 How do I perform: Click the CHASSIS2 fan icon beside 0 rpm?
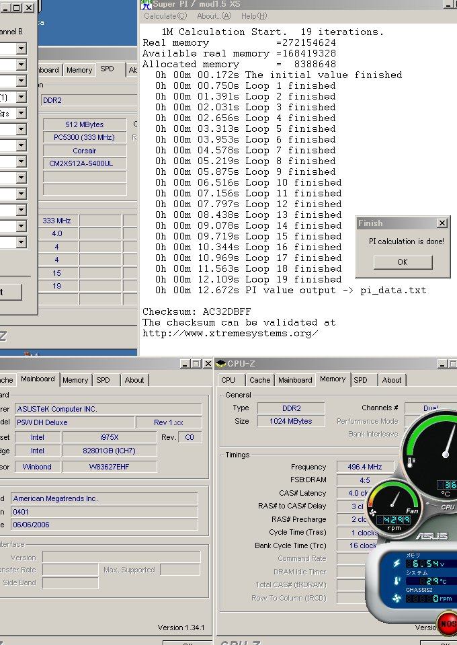pos(397,598)
